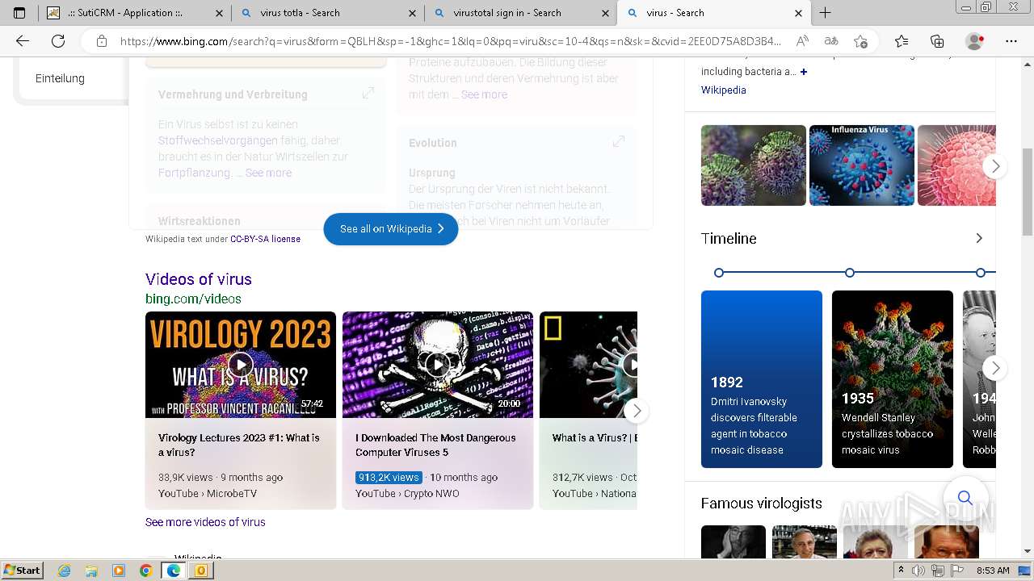The image size is (1034, 581).
Task: Open Media Player from taskbar
Action: (119, 571)
